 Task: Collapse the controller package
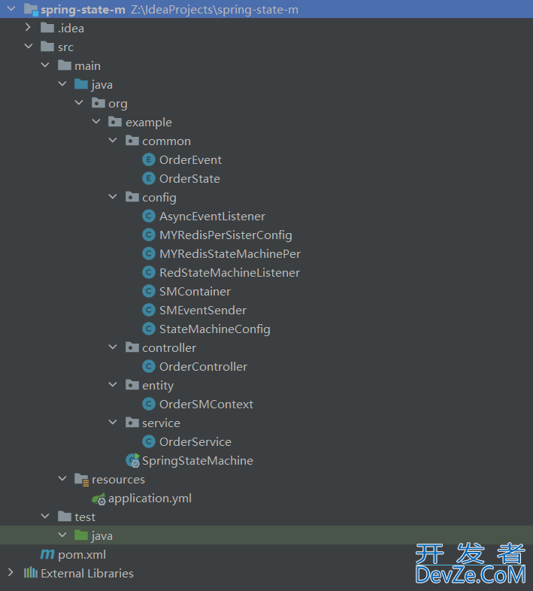coord(113,348)
